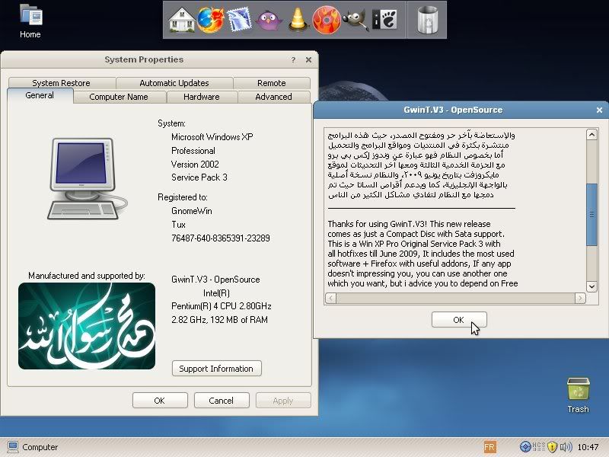Click the help question mark in System Properties

click(x=293, y=59)
